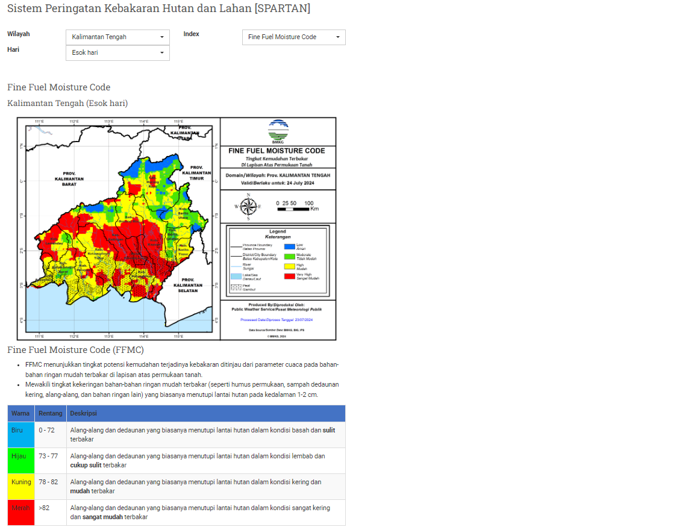The image size is (694, 527).
Task: Click the description containing 'sulit terbakar' for Biru
Action: pos(206,434)
